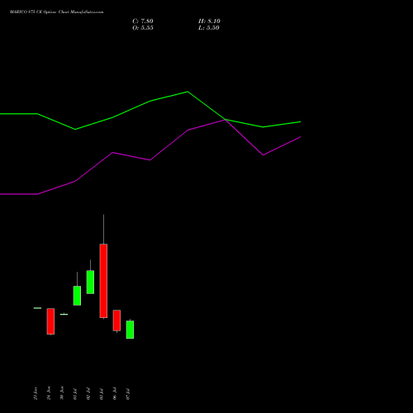Click the opening price value O: 5.55
This screenshot has height=413, width=413.
pyautogui.click(x=143, y=28)
